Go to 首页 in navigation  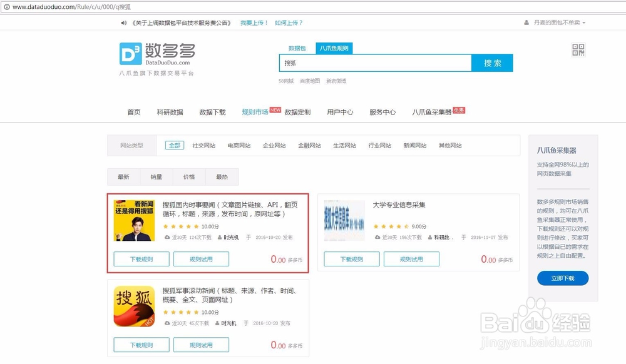click(x=134, y=112)
